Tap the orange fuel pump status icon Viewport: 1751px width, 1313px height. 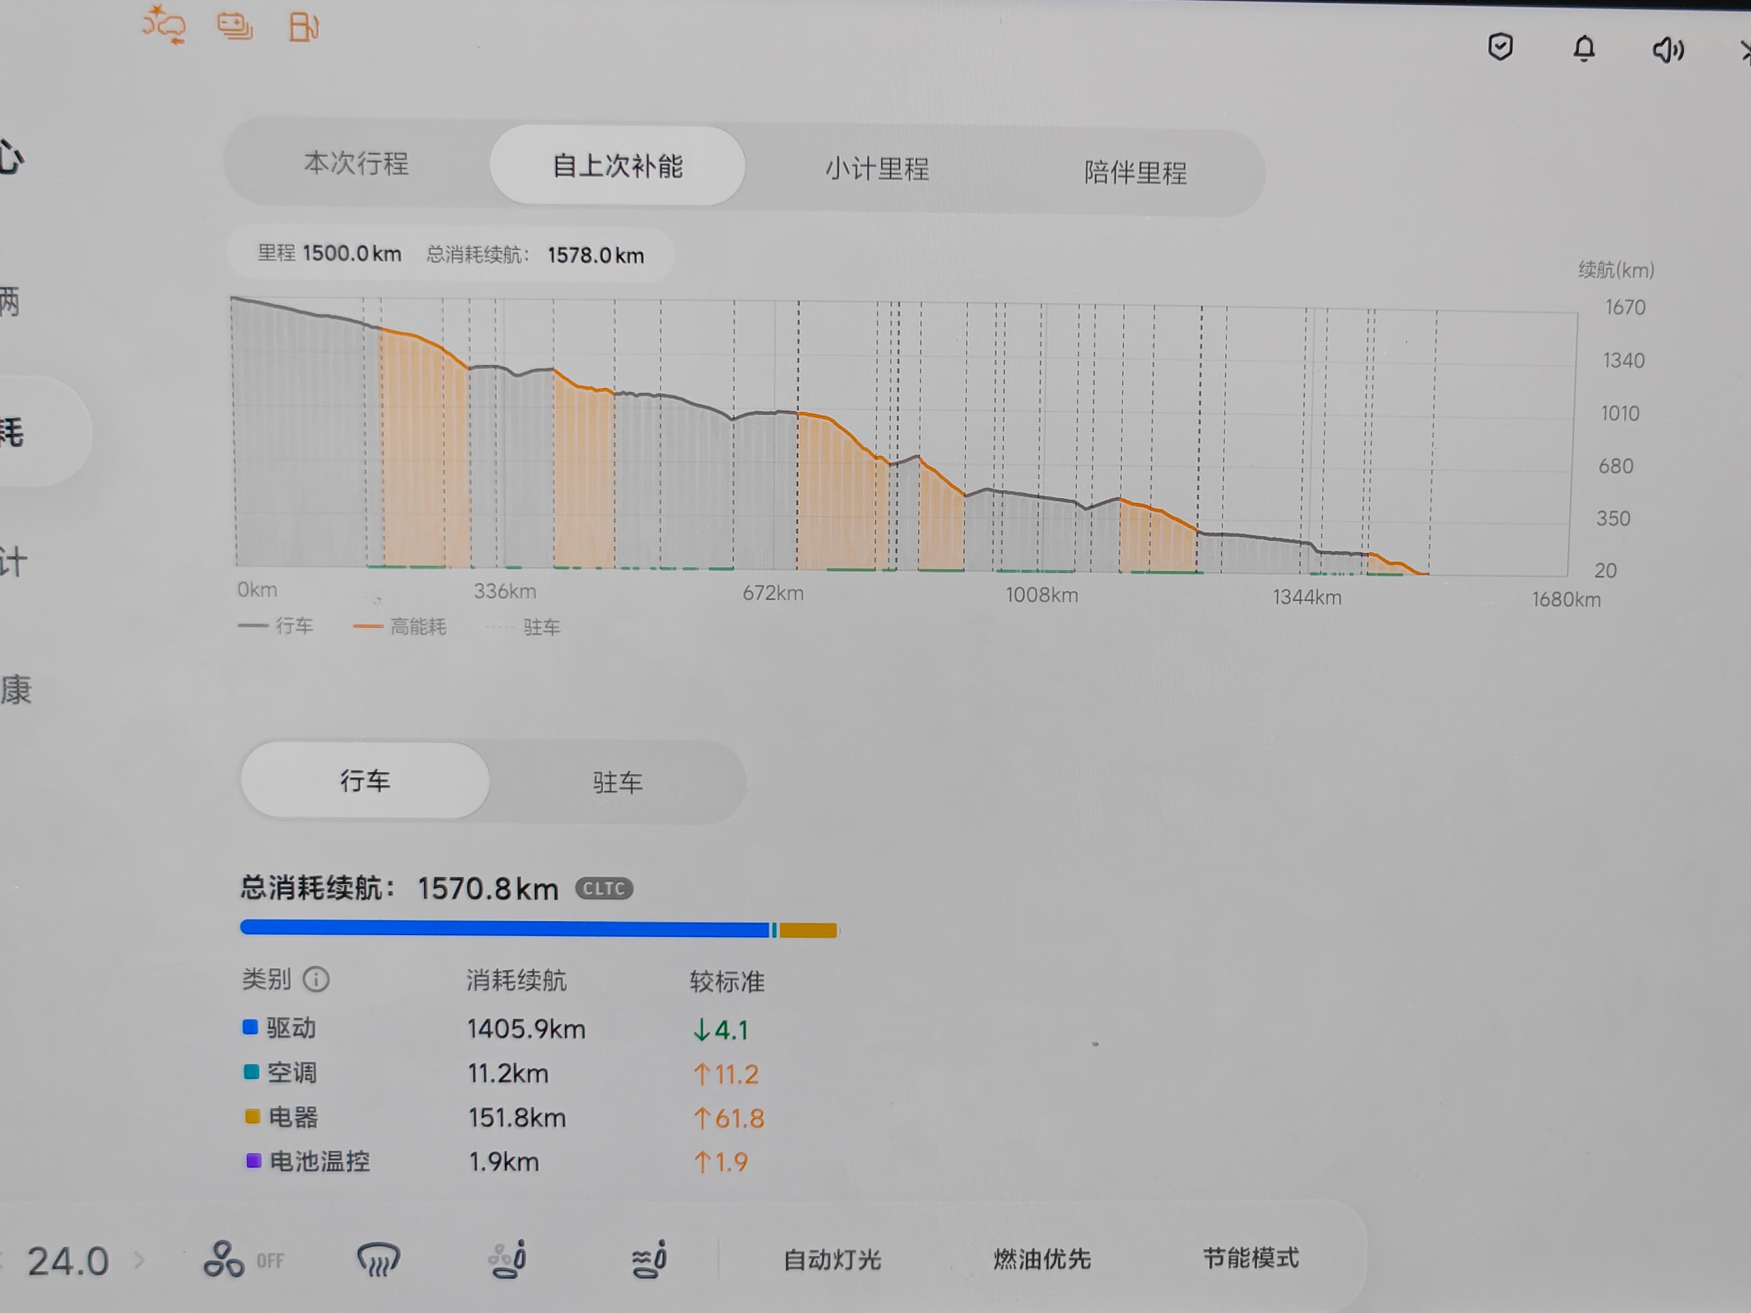point(304,27)
